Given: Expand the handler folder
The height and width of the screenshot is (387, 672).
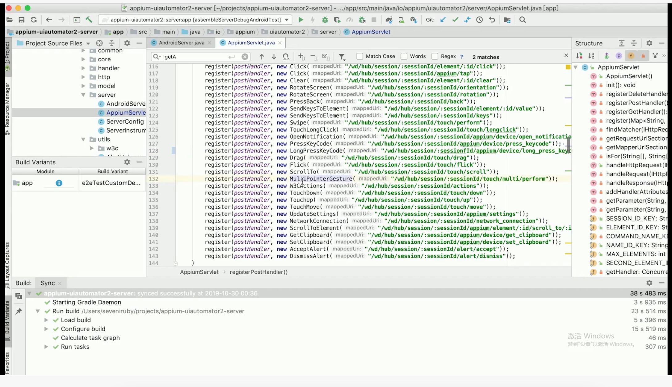Looking at the screenshot, I should tap(83, 68).
